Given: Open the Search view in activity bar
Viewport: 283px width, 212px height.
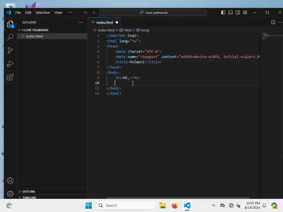Looking at the screenshot, I should (x=10, y=37).
